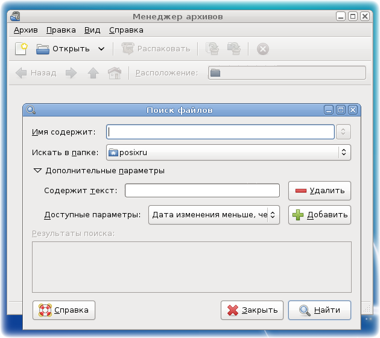Focus the Расположение location field
This screenshot has height=338, width=380.
click(287, 73)
